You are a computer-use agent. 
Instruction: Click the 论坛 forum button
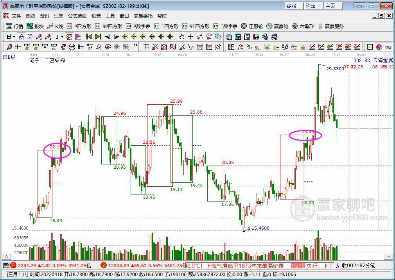coord(313,6)
